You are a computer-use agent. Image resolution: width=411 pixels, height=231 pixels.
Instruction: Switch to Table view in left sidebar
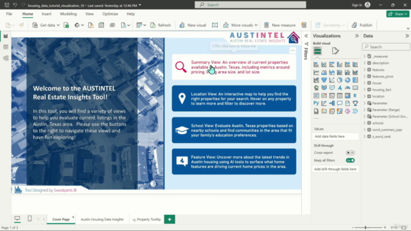(x=6, y=47)
